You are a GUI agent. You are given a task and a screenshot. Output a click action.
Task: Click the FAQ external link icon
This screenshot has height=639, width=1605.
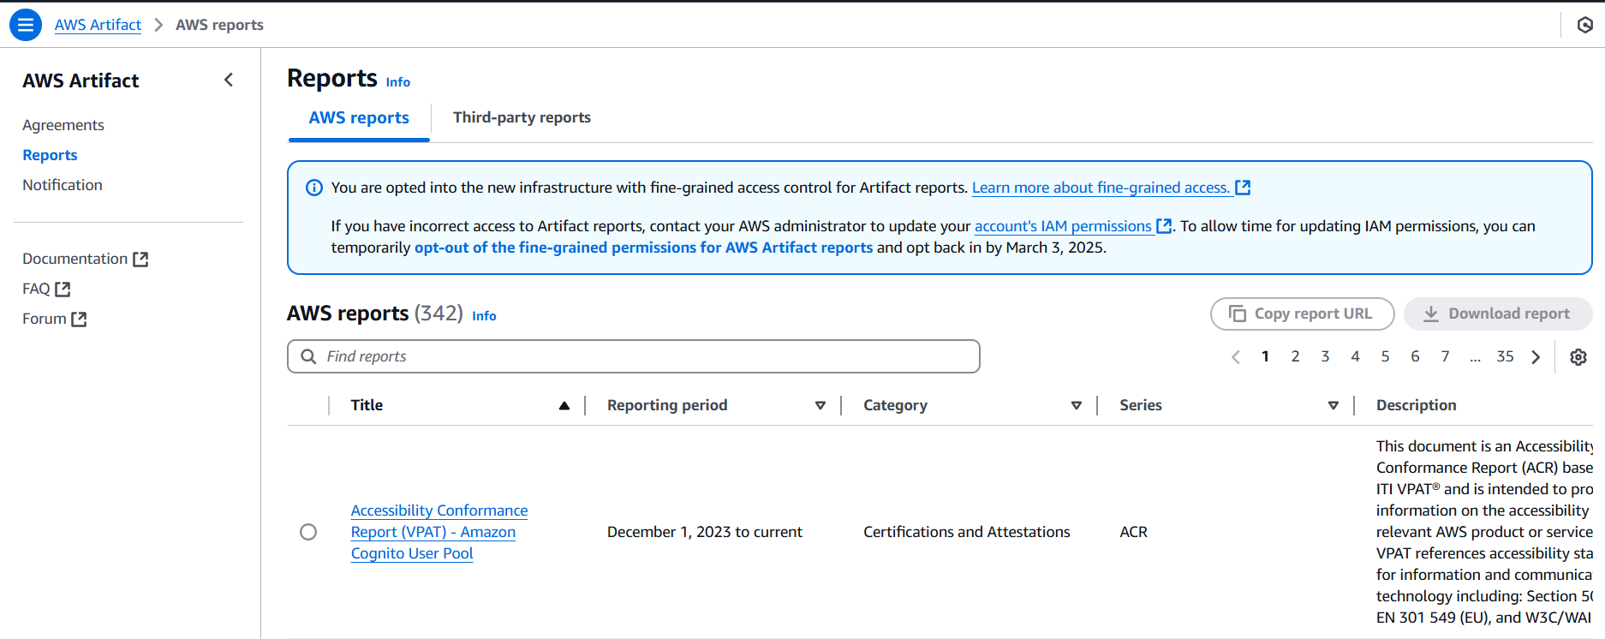tap(63, 289)
